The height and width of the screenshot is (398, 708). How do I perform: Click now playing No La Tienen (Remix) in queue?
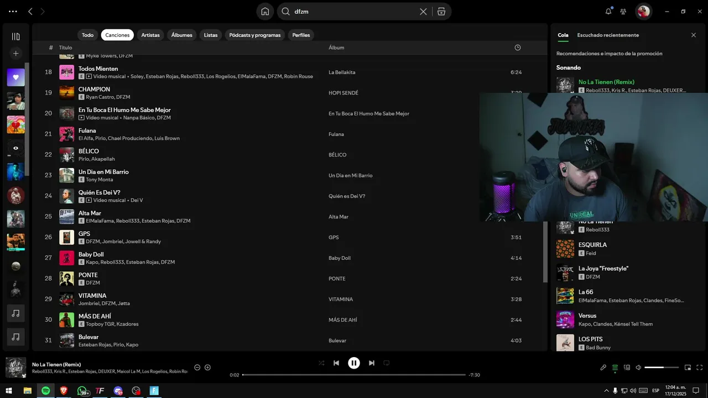coord(606,82)
